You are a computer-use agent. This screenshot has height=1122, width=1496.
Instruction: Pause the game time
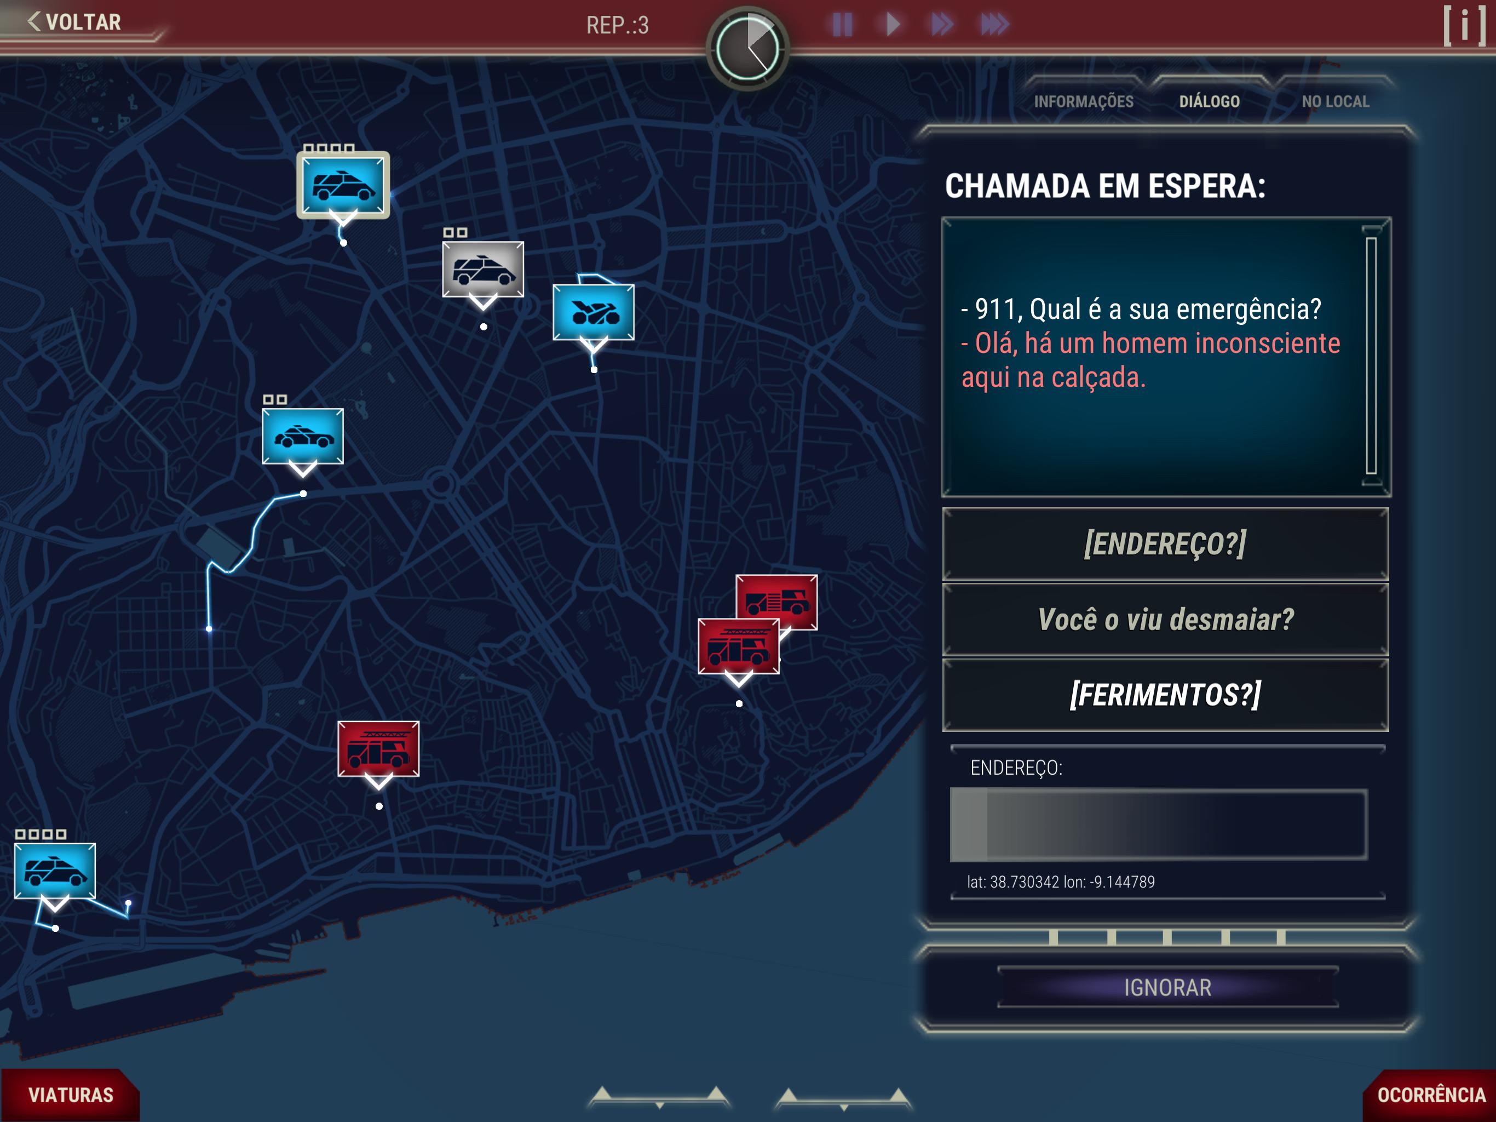[842, 24]
